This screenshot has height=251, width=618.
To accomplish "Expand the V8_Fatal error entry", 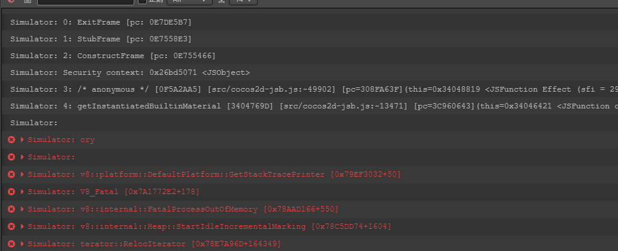I will coord(23,192).
